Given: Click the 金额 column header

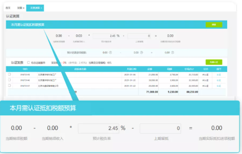Looking at the screenshot, I should 150,69.
